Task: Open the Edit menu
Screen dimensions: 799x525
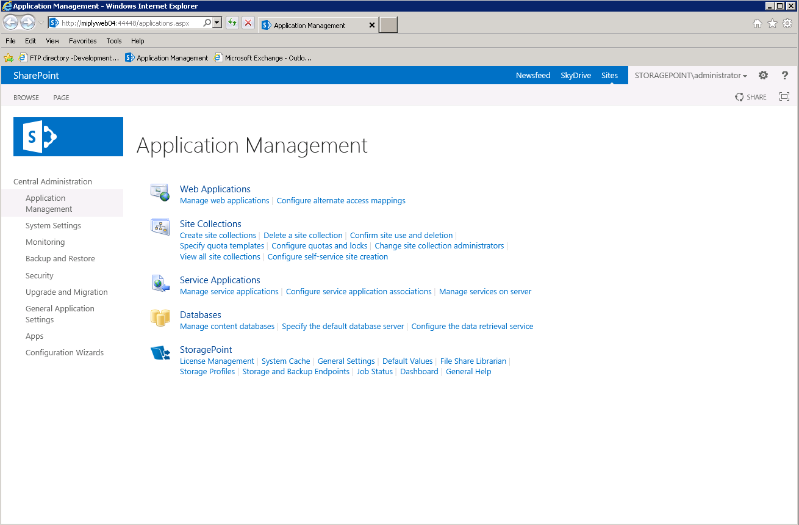Action: (30, 41)
